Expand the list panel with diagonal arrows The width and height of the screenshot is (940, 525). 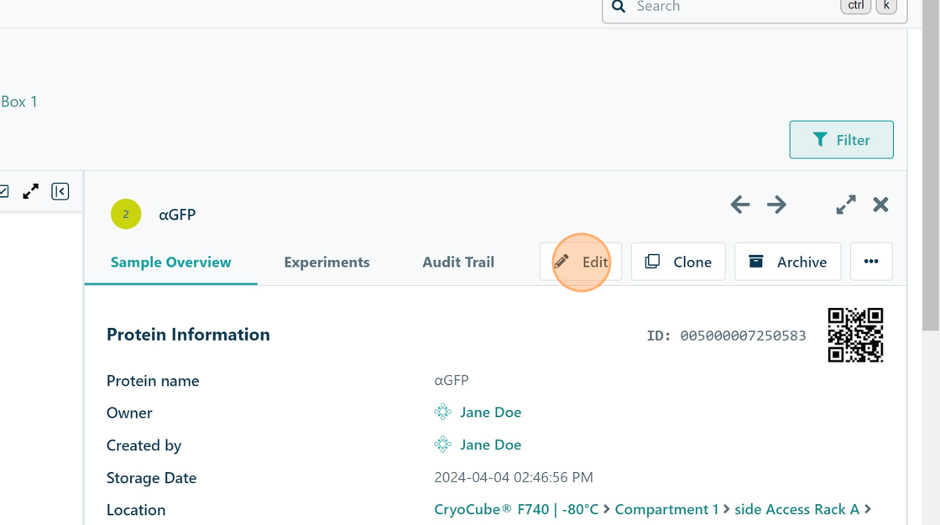30,191
